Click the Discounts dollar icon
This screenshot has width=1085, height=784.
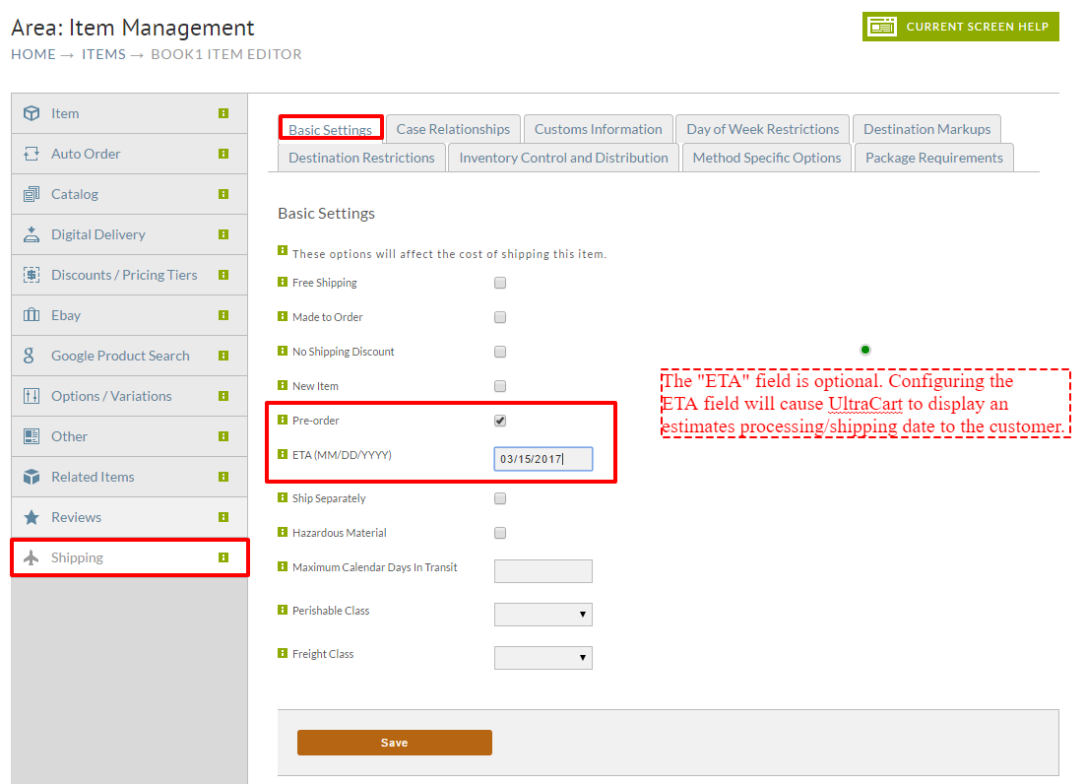[32, 275]
